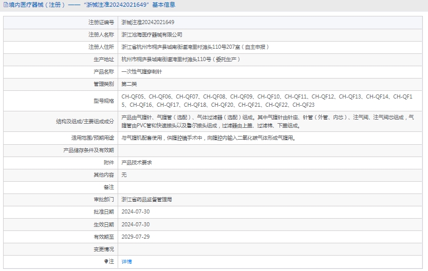428x271 pixels.
Task: Click the empty 变更情况 value cell
Action: click(271, 249)
